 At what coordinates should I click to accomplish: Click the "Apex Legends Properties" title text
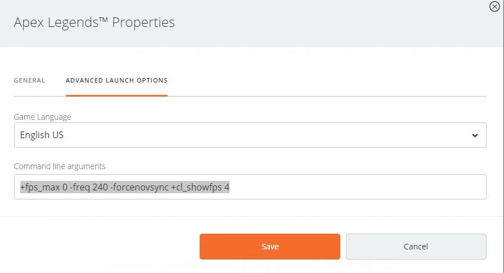click(x=94, y=22)
